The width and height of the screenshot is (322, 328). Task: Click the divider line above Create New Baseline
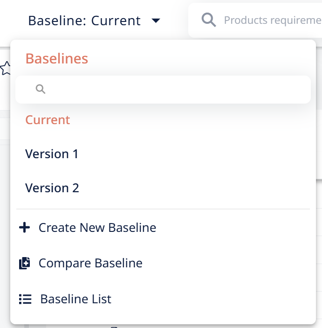pos(163,209)
